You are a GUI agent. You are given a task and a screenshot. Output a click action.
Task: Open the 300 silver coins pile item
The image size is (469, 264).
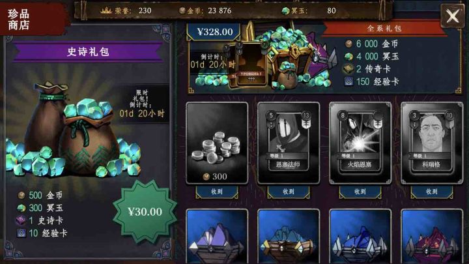[217, 143]
